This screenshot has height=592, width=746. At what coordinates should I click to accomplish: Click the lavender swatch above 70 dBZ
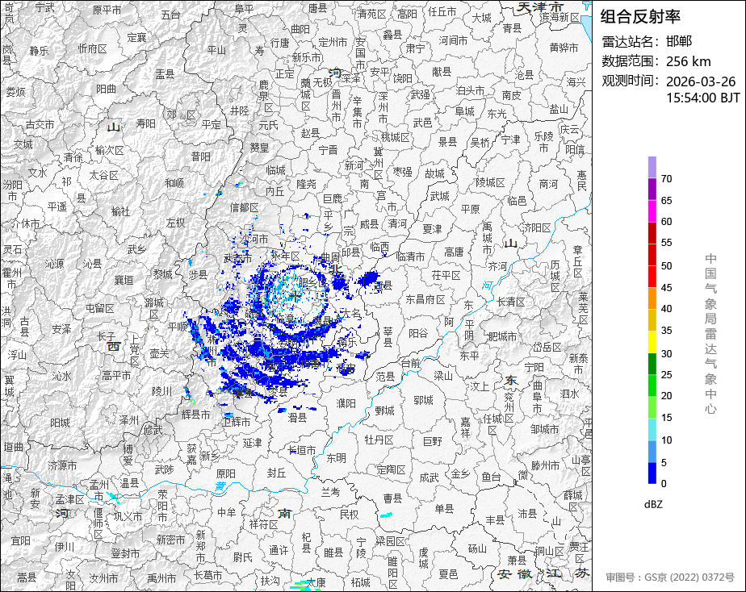652,167
